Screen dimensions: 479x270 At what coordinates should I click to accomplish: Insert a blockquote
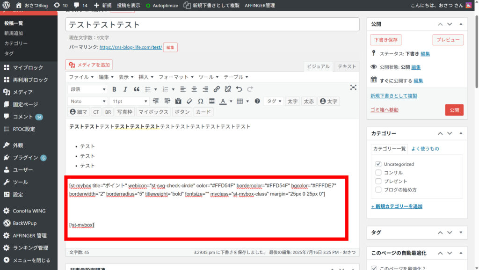pyautogui.click(x=137, y=89)
